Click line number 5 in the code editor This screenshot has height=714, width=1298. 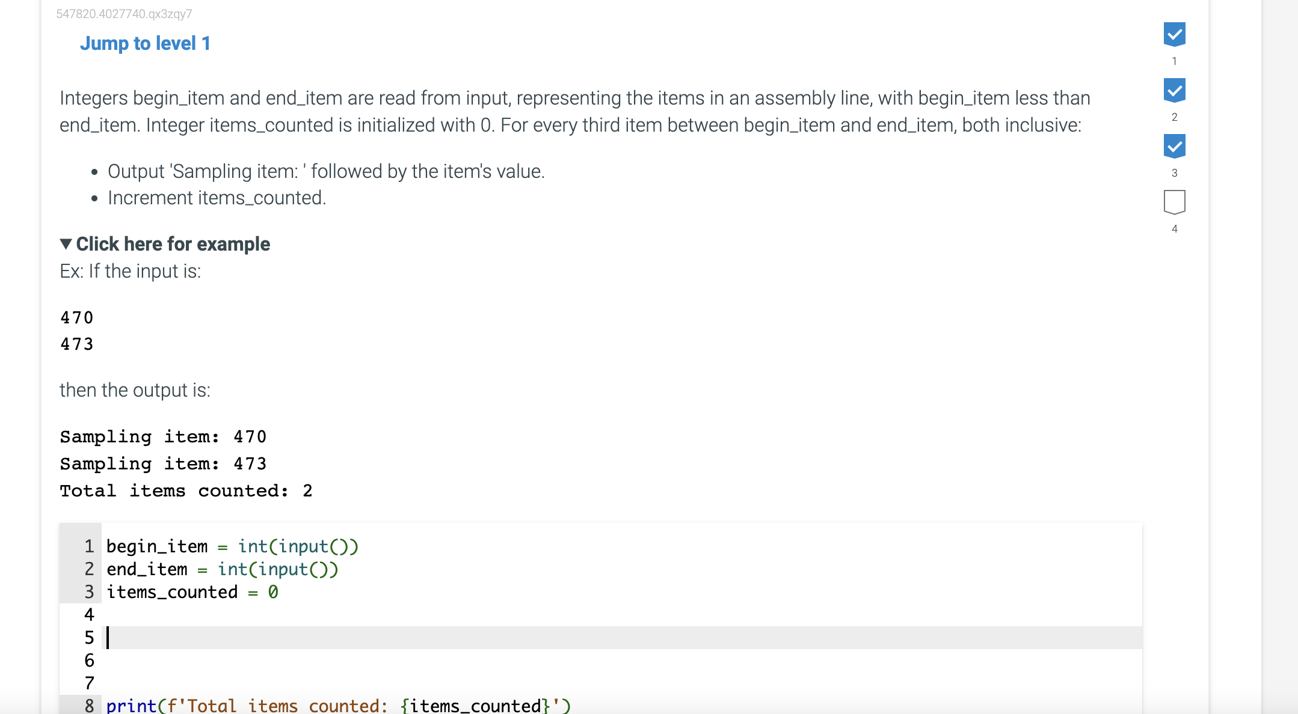pyautogui.click(x=89, y=637)
